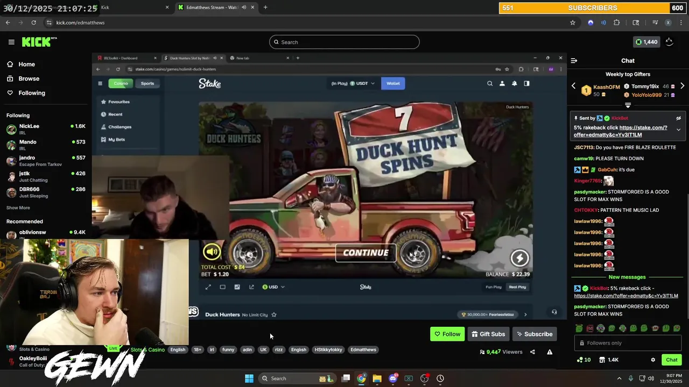
Task: Open File Explorer in taskbar
Action: coord(377,378)
